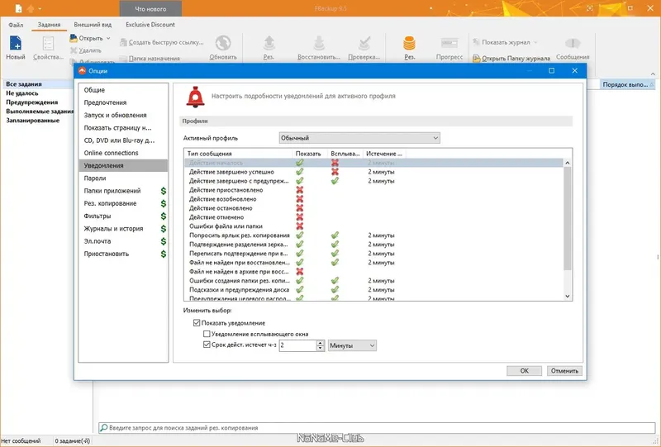
Task: Open job Properties icon in ribbon
Action: pos(48,44)
